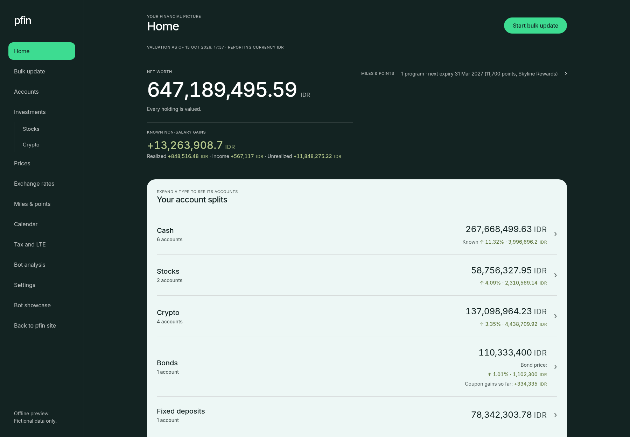Expand the Stocks row chevron

tap(555, 275)
